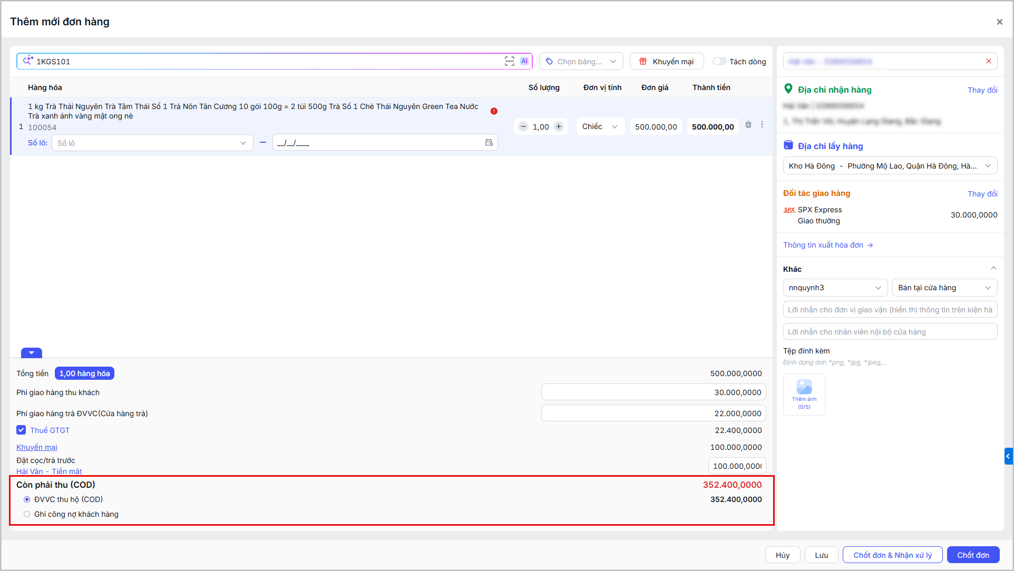Uncheck the Thuế GTGT checkbox
The image size is (1014, 571).
pos(21,430)
